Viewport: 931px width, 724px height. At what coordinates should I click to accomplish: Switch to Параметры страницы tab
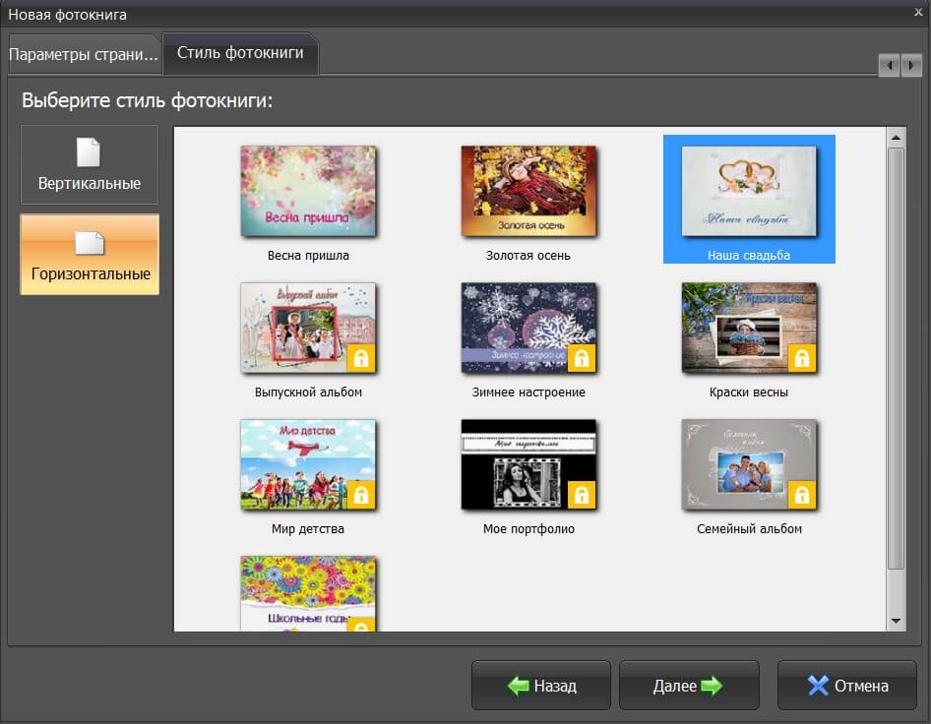click(x=83, y=54)
